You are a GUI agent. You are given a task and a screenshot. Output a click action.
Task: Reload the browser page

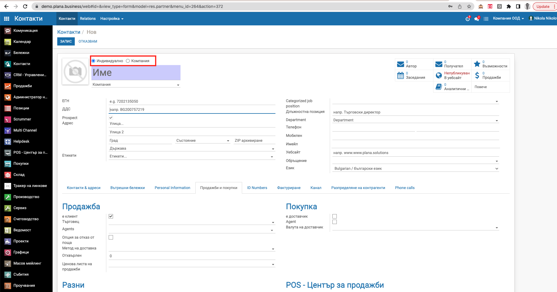pyautogui.click(x=25, y=6)
